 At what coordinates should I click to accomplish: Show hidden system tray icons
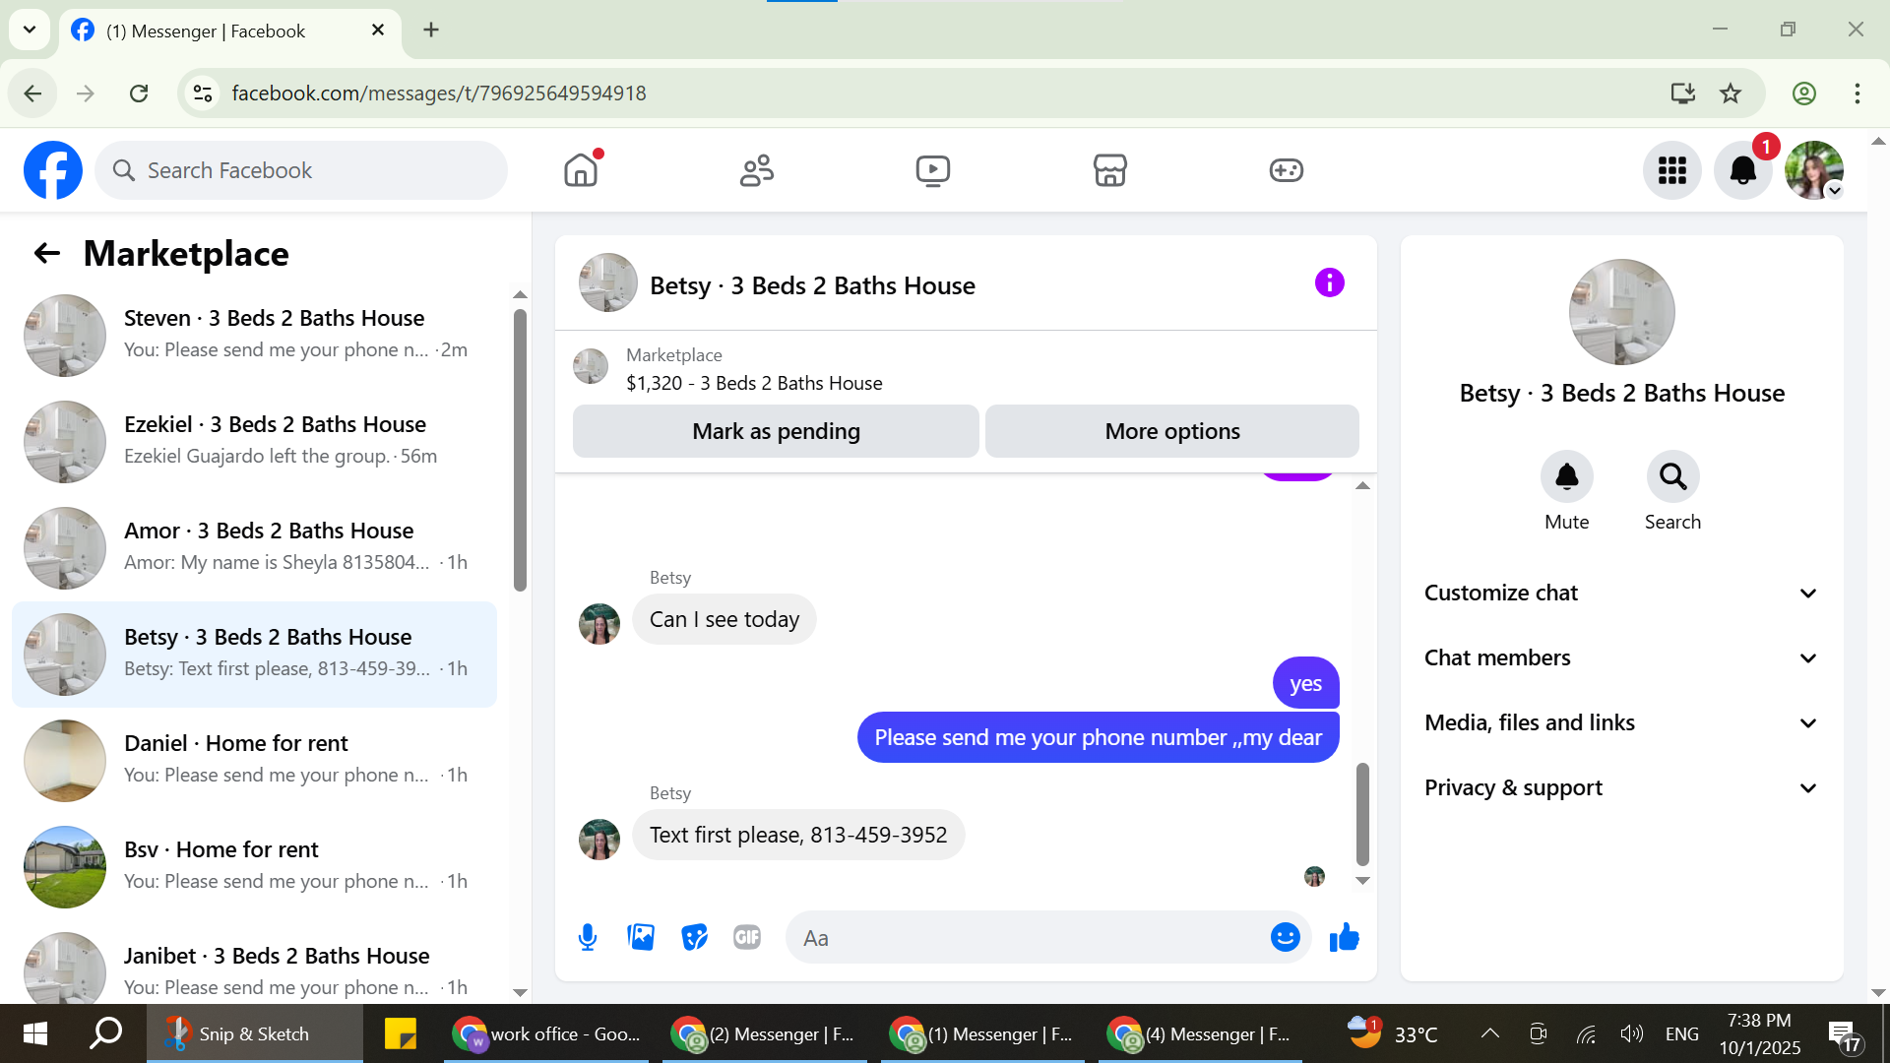click(1489, 1033)
